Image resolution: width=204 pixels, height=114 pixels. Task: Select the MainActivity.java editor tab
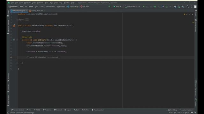click(x=19, y=10)
